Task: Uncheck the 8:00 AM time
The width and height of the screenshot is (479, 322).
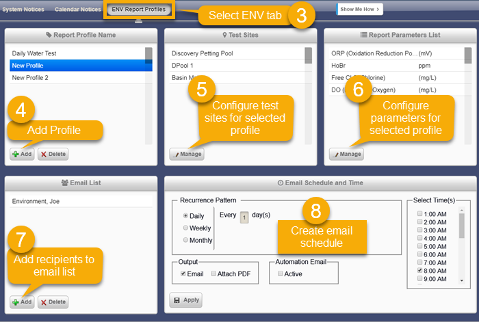Action: pos(419,270)
